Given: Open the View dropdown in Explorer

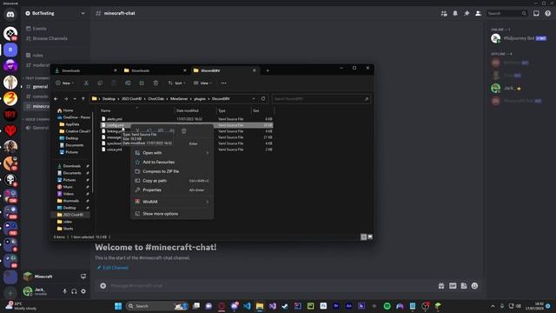Looking at the screenshot, I should [202, 83].
